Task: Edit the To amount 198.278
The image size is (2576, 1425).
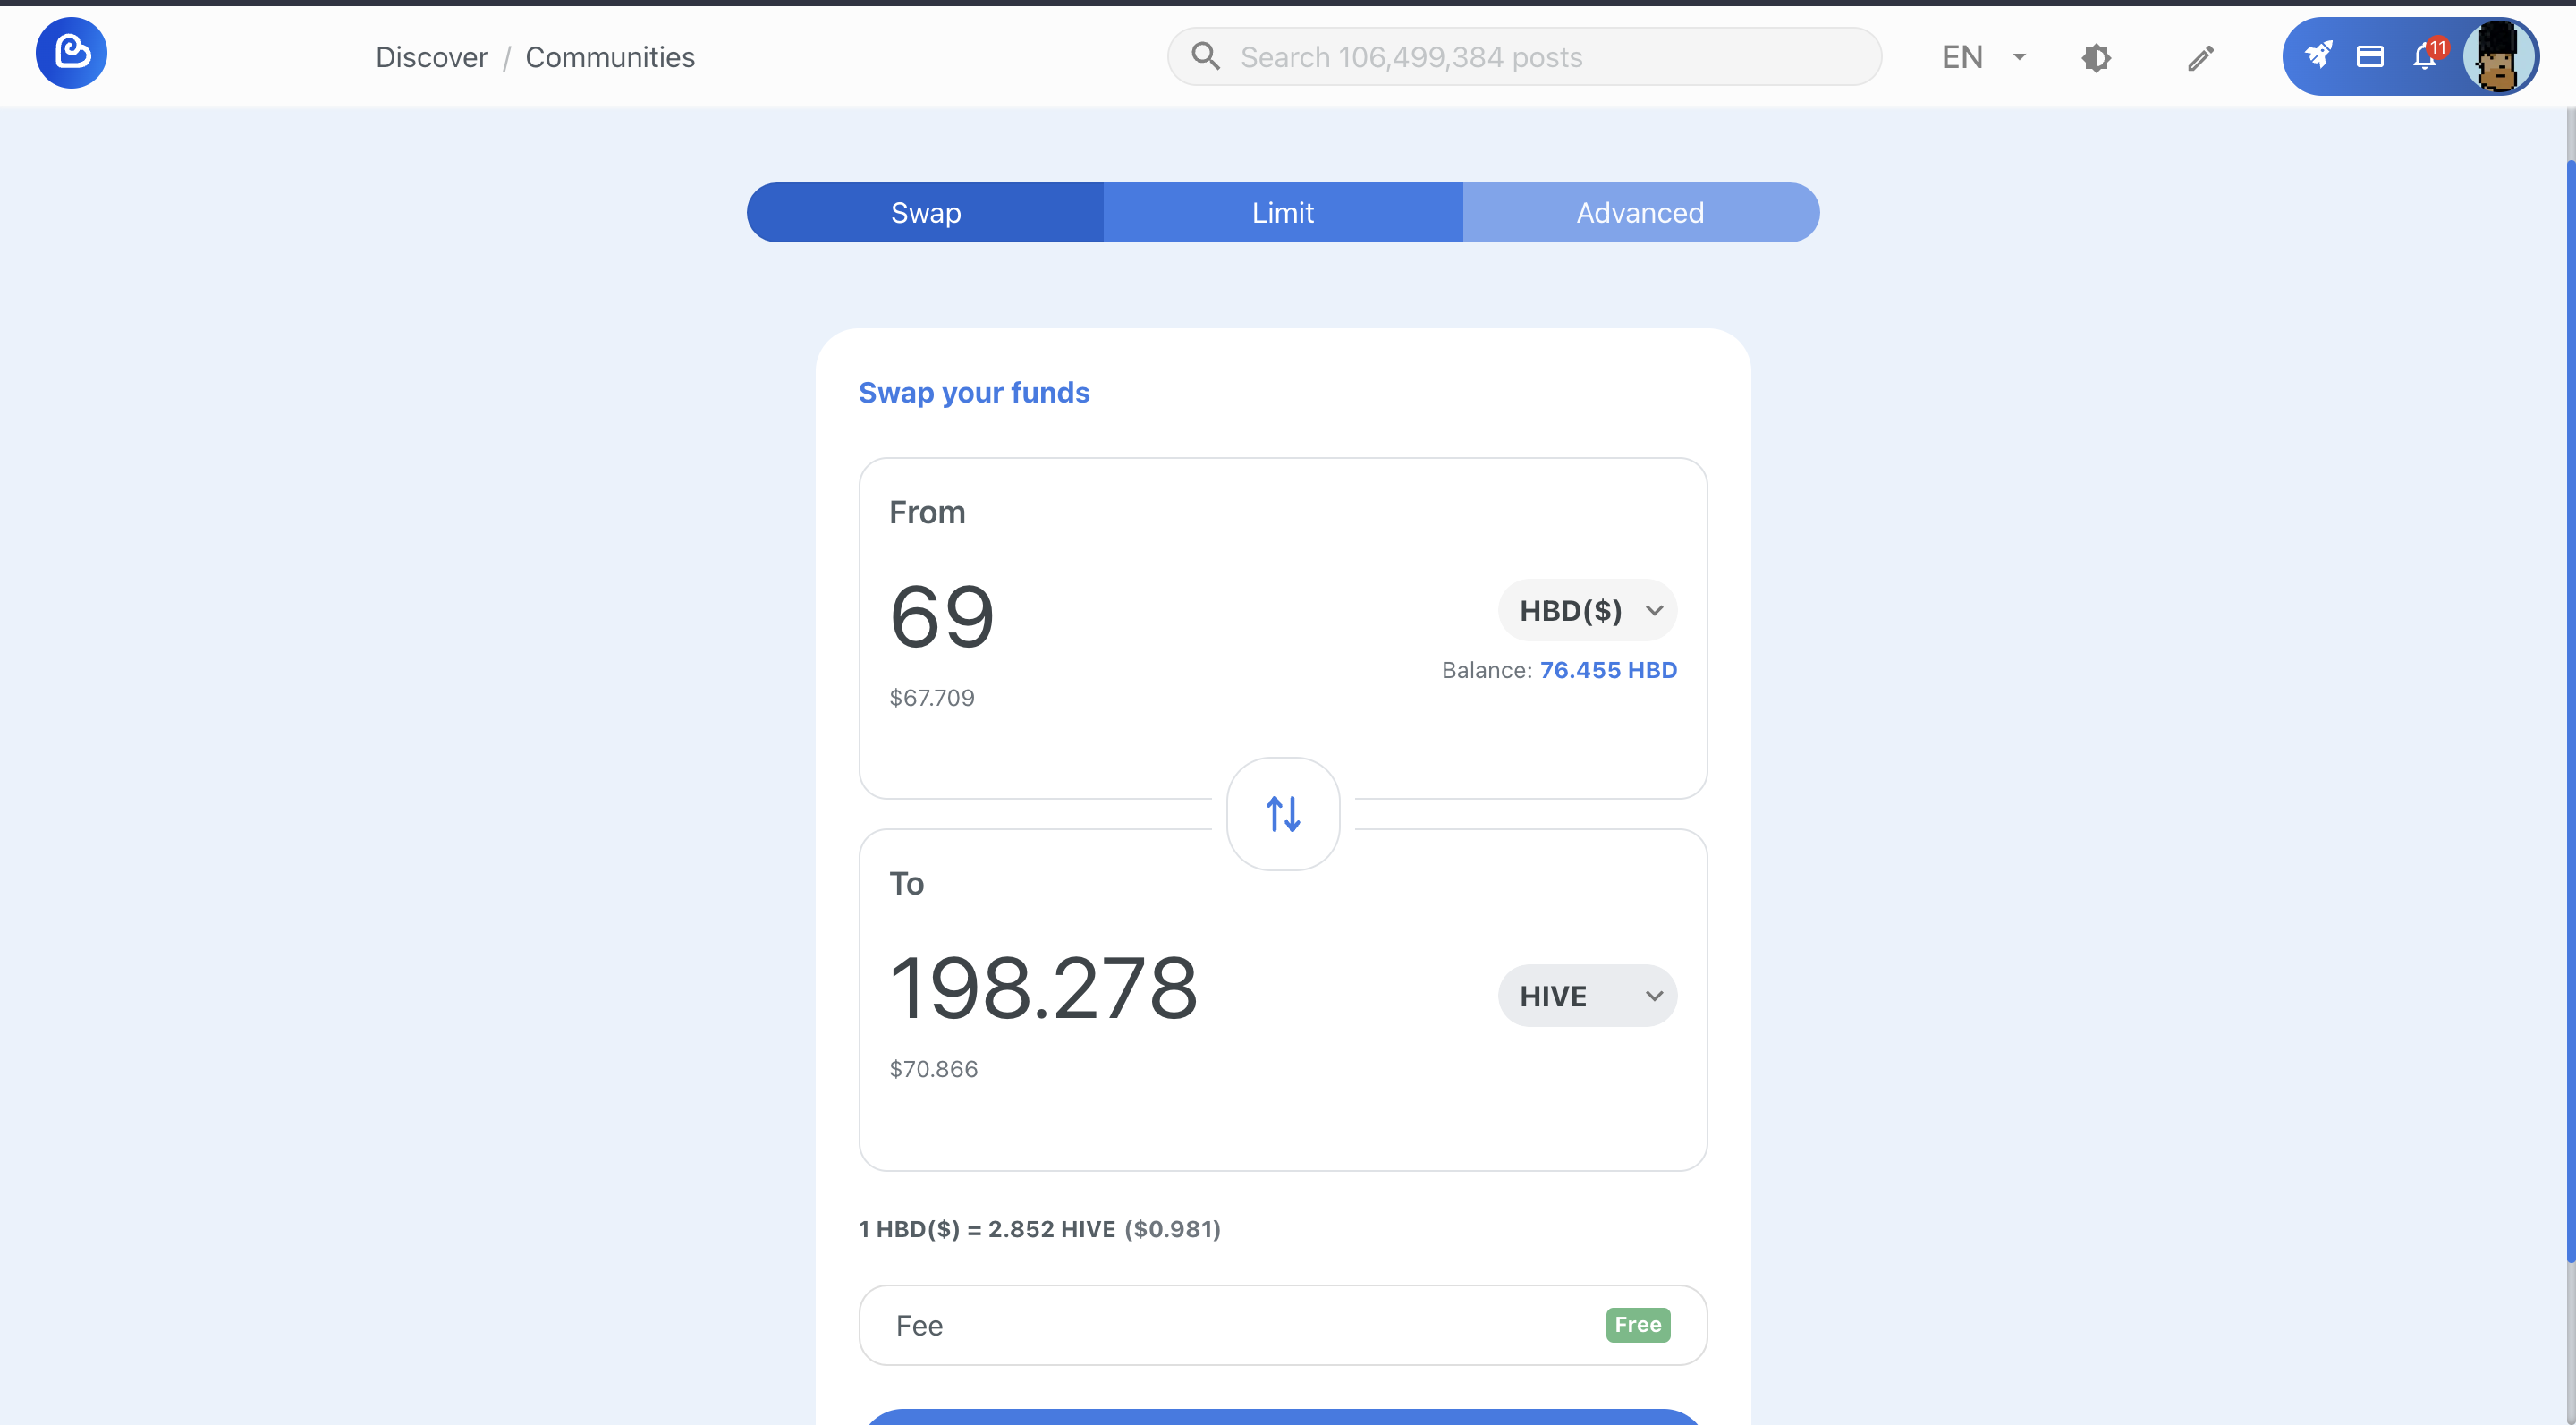Action: [1043, 988]
